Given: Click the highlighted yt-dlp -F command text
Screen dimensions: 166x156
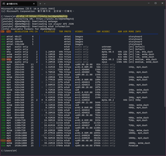Looking at the screenshot, I should [42, 16].
